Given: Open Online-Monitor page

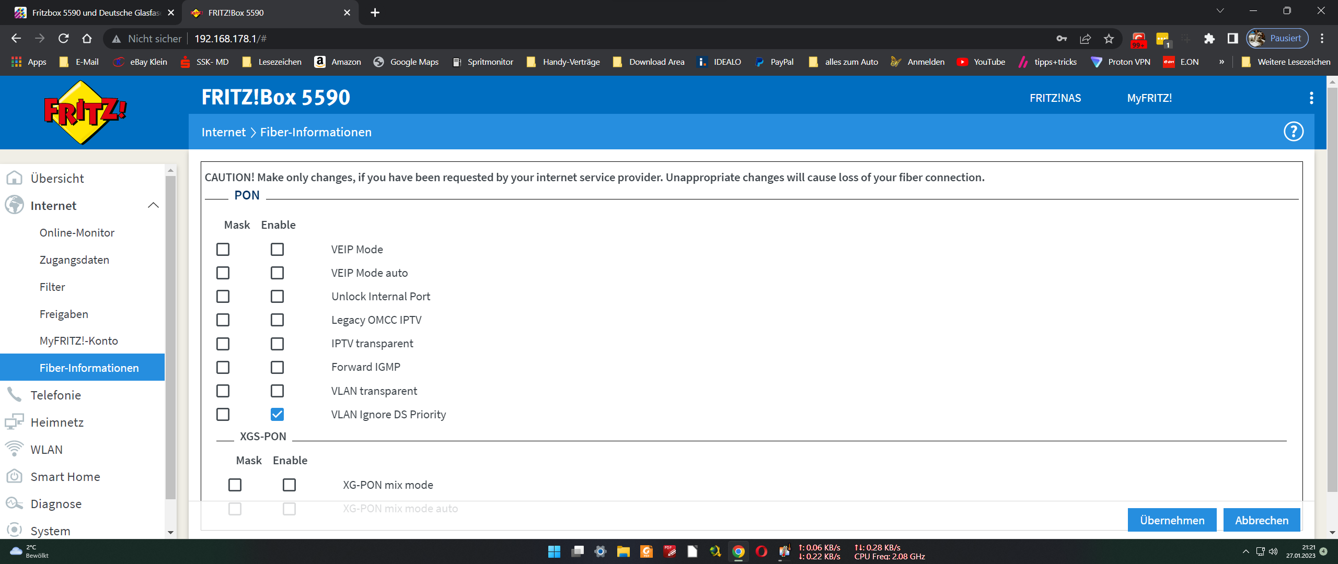Looking at the screenshot, I should tap(77, 233).
